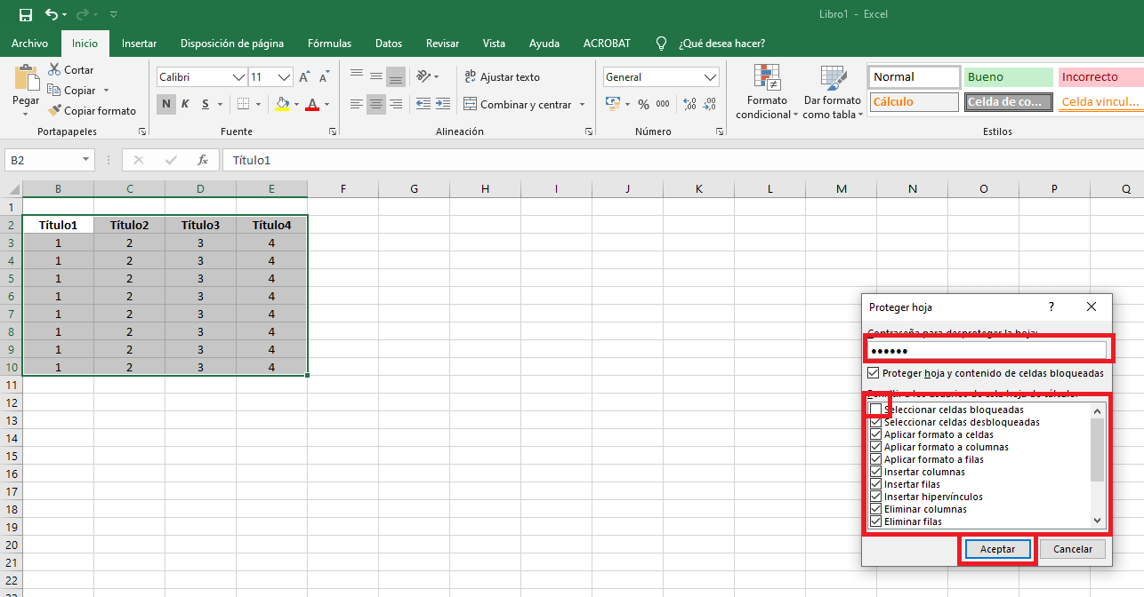Viewport: 1144px width, 597px height.
Task: Expand the Name Box dropdown arrow
Action: click(x=86, y=160)
